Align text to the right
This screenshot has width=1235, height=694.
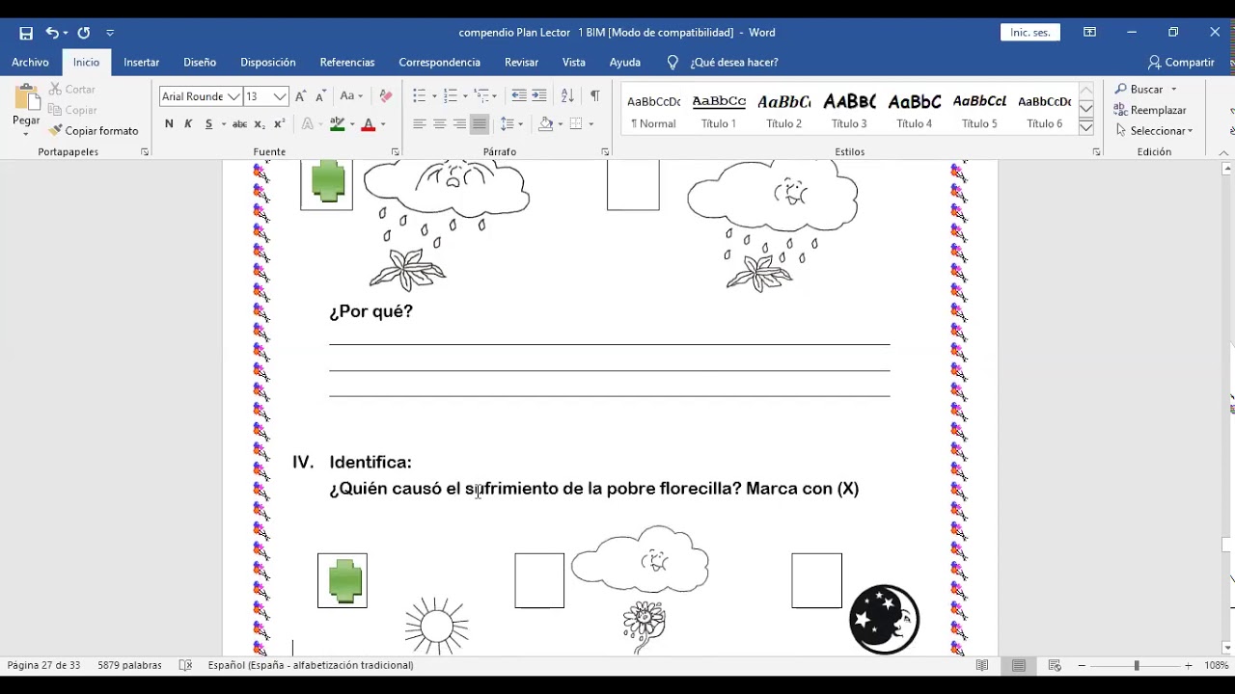click(x=459, y=123)
